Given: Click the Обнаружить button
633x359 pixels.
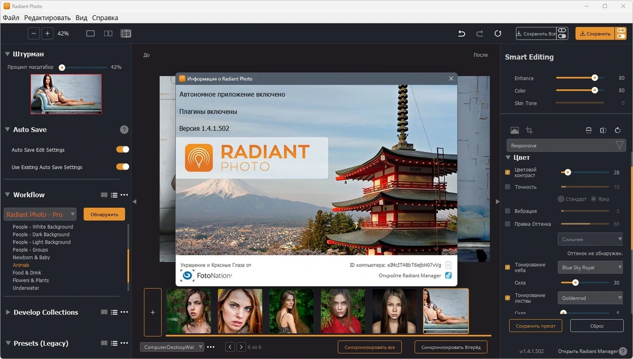Looking at the screenshot, I should click(x=104, y=214).
